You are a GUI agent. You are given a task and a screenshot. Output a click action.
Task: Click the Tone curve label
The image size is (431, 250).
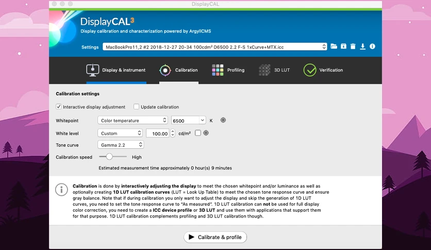click(67, 145)
